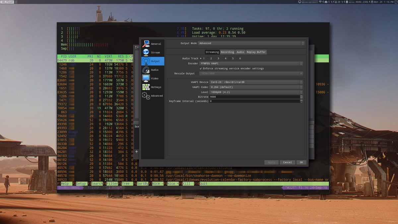Click the Bitrate field showing 9000

click(x=254, y=97)
